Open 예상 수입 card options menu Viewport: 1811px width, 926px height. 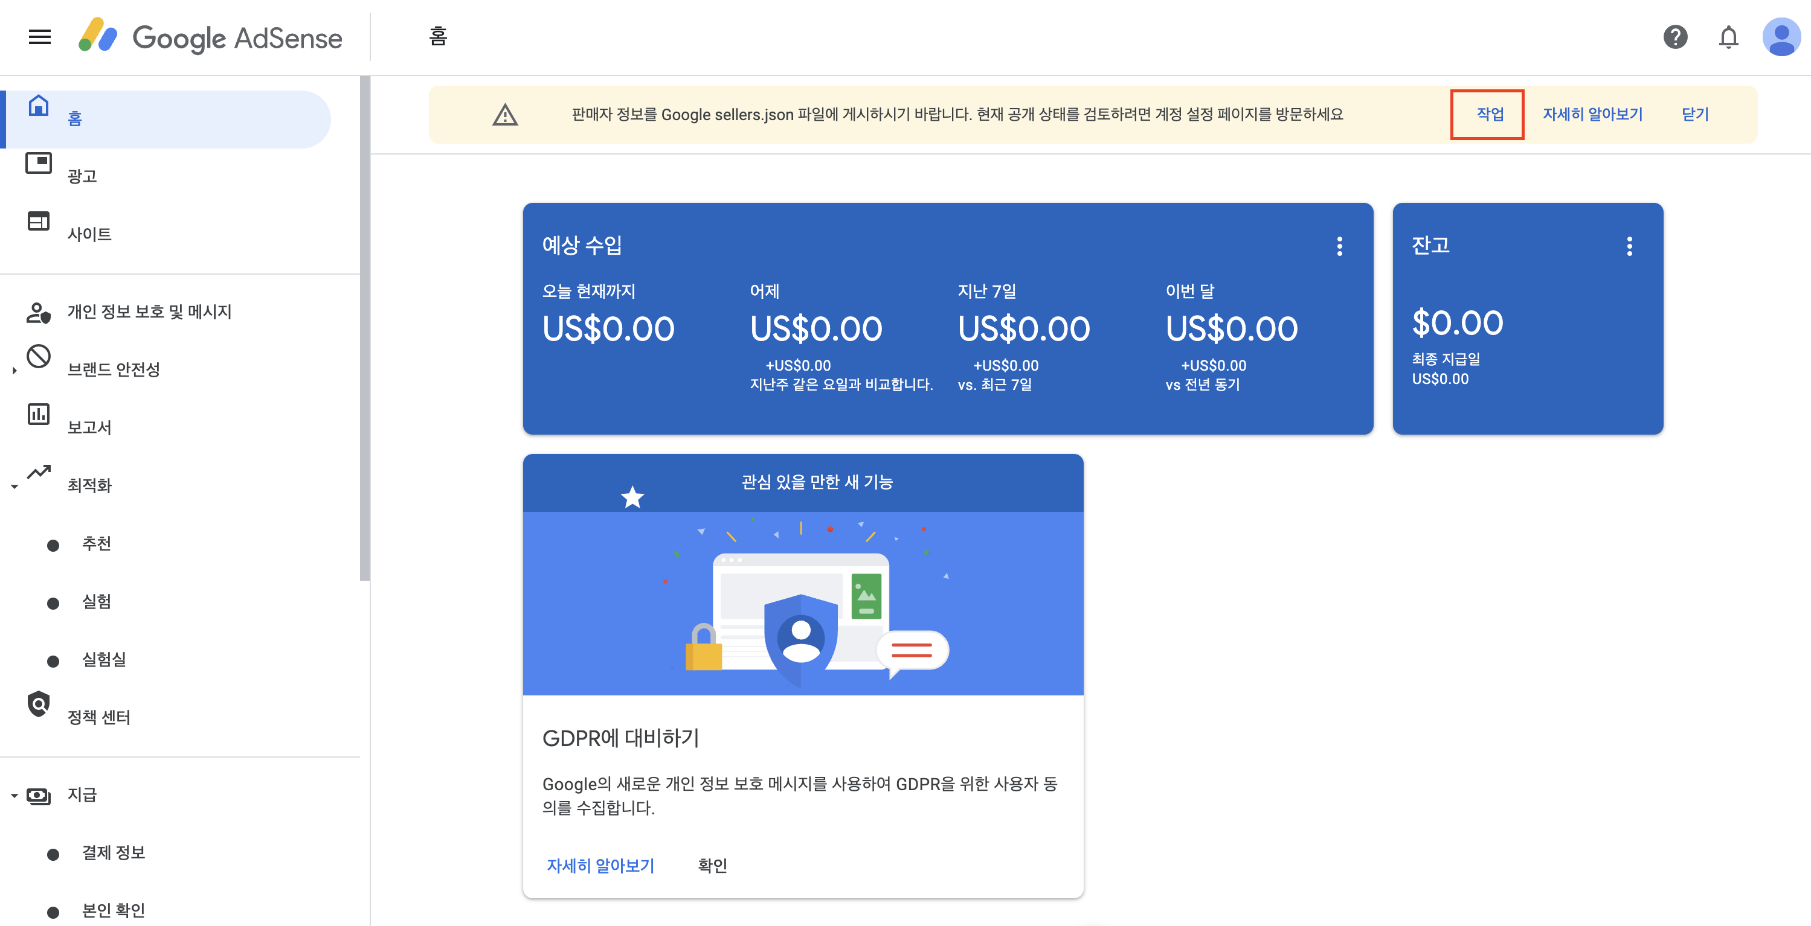pos(1339,246)
